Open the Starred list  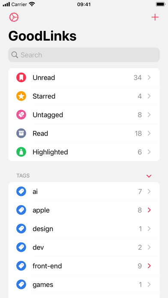(x=84, y=96)
